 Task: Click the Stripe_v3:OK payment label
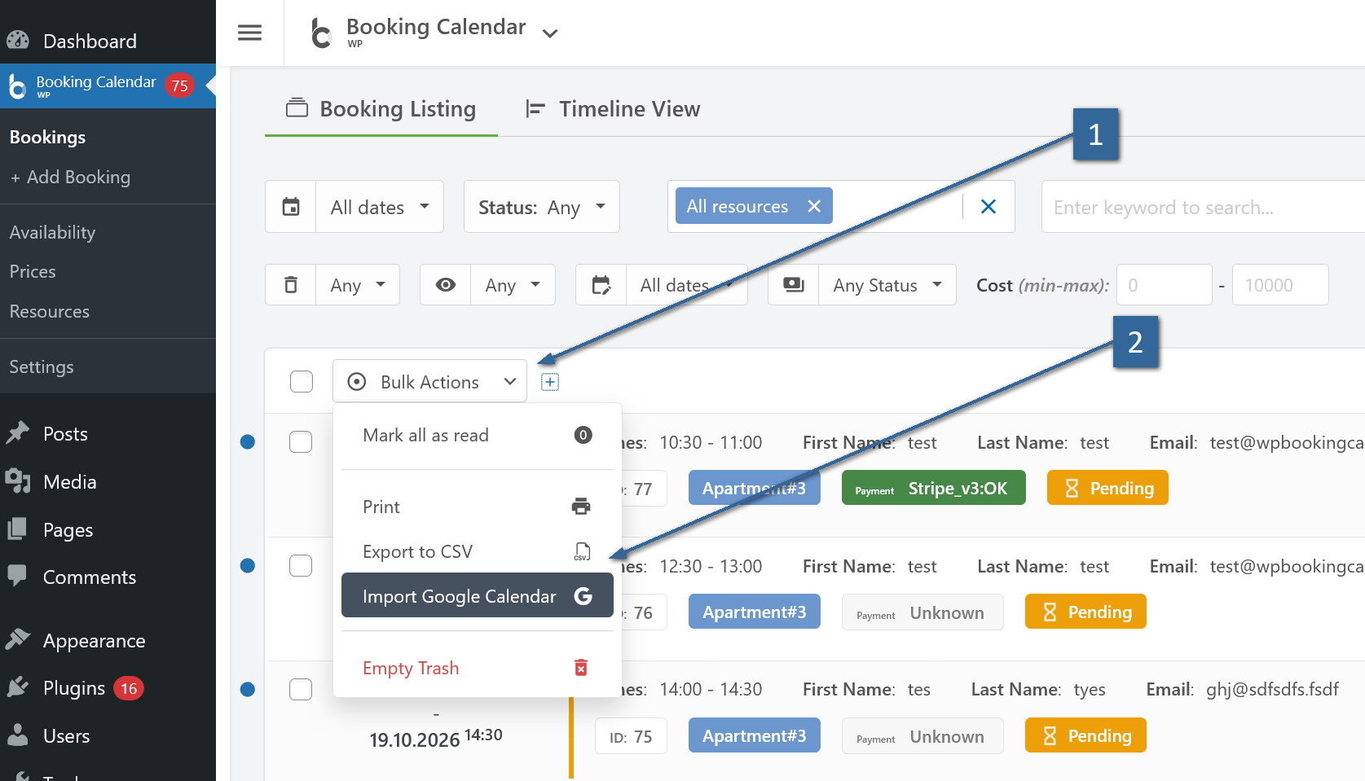pyautogui.click(x=934, y=488)
